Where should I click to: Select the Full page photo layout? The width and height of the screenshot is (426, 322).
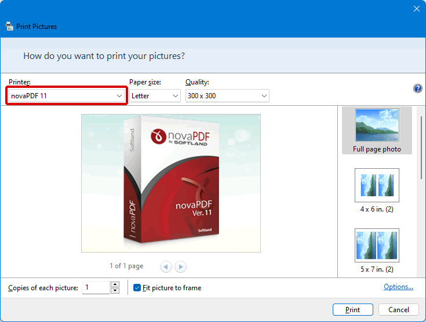[x=377, y=131]
